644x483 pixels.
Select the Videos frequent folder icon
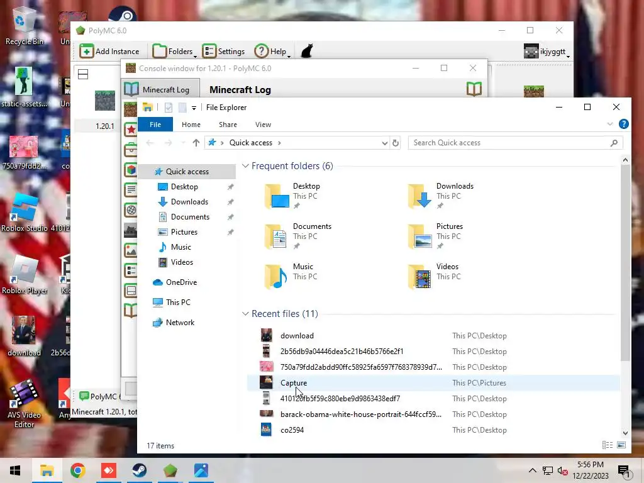point(419,277)
